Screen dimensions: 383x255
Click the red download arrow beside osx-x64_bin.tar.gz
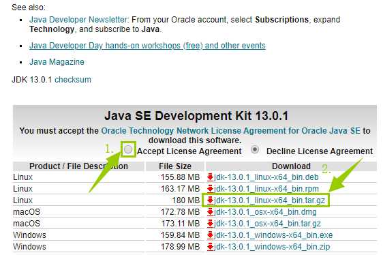[x=210, y=223]
